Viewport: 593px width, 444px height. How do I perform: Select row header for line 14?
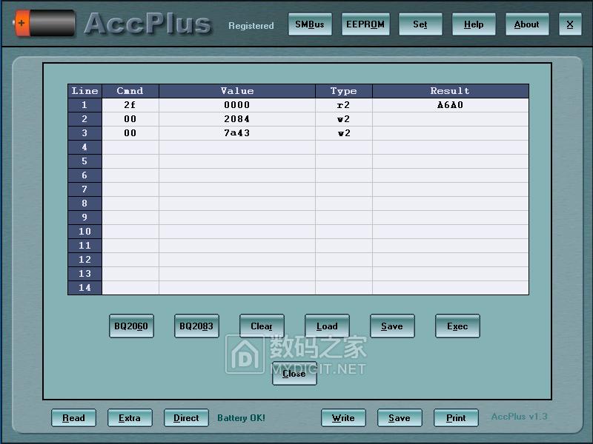click(85, 288)
